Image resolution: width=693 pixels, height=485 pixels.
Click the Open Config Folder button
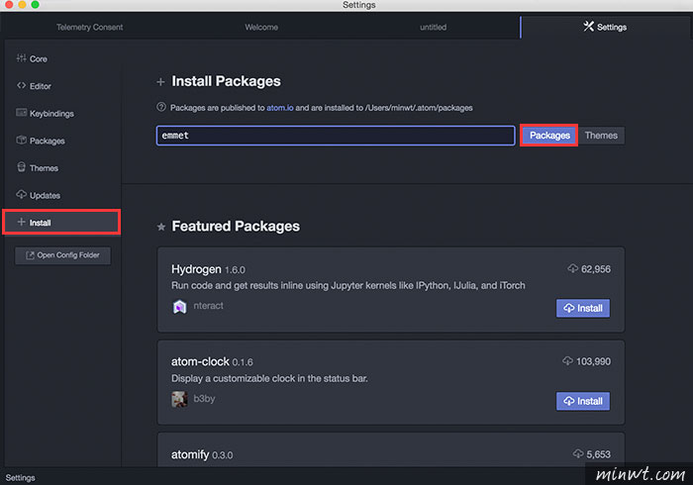coord(62,255)
